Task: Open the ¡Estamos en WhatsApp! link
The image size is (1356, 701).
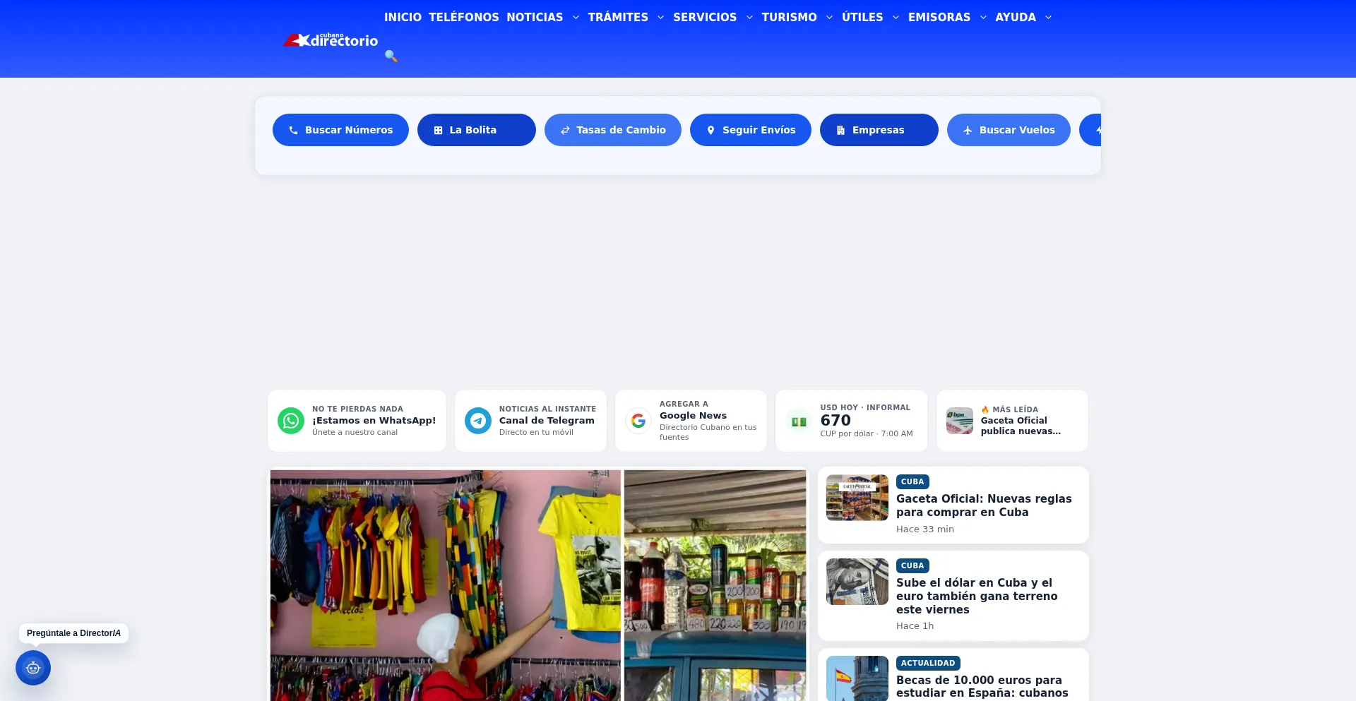Action: click(x=374, y=420)
